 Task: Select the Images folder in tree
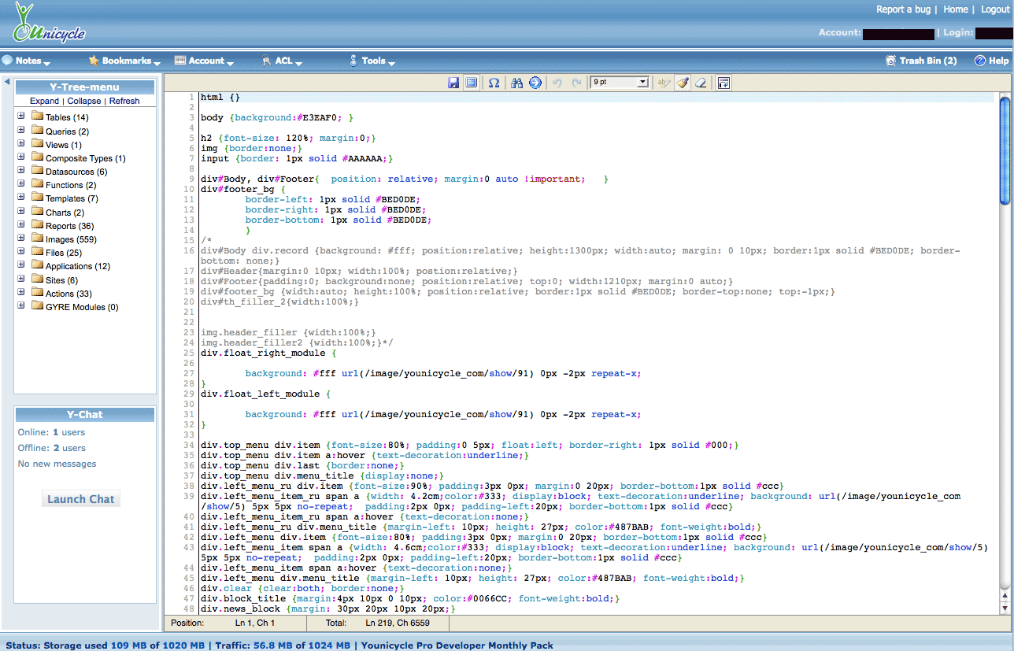tap(70, 239)
